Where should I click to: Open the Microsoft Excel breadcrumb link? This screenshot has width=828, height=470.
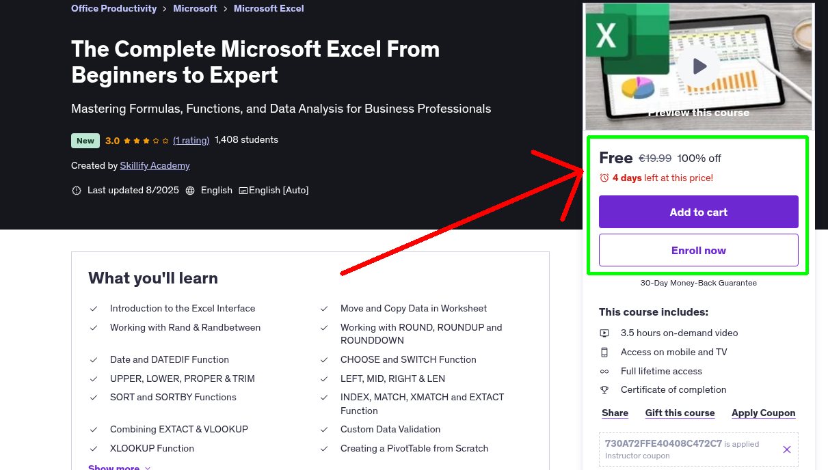269,9
